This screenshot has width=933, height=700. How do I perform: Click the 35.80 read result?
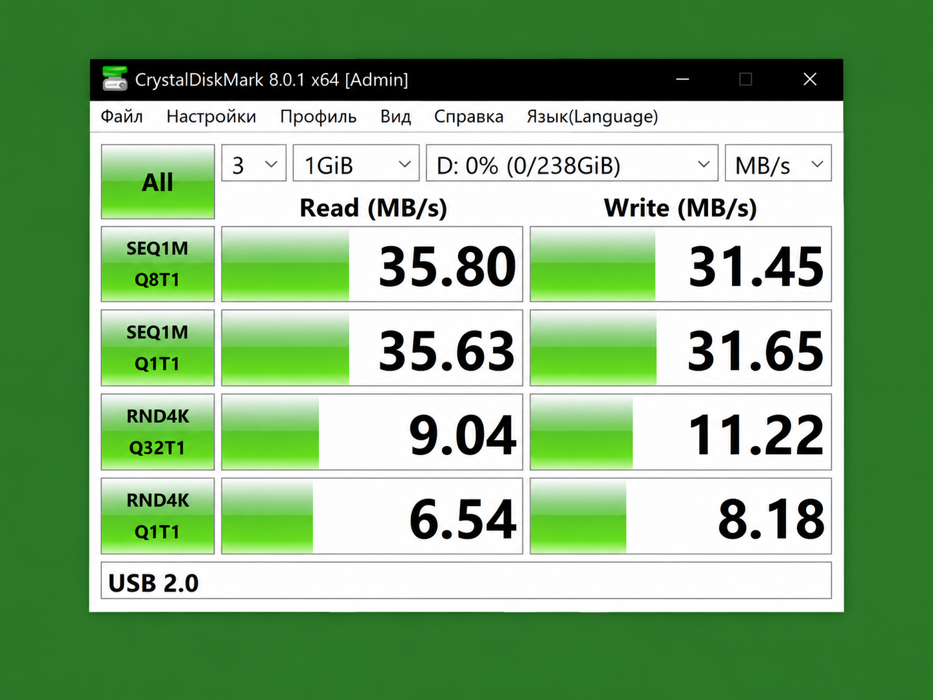[x=372, y=264]
